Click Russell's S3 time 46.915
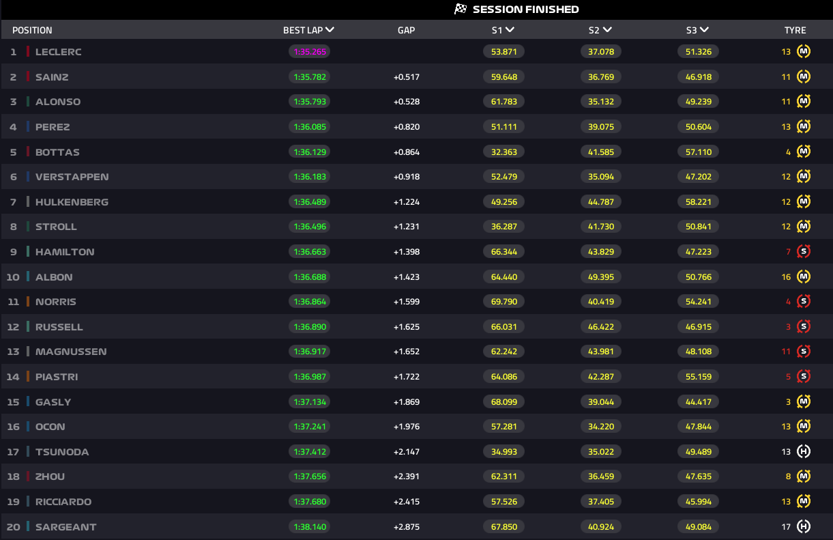 pyautogui.click(x=699, y=327)
